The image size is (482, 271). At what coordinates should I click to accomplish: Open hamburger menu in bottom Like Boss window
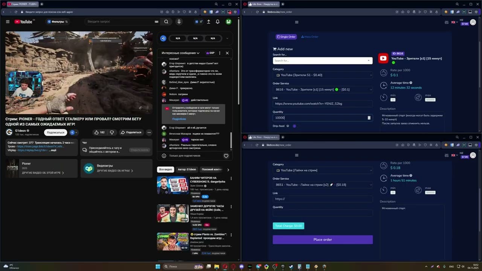pyautogui.click(x=297, y=155)
